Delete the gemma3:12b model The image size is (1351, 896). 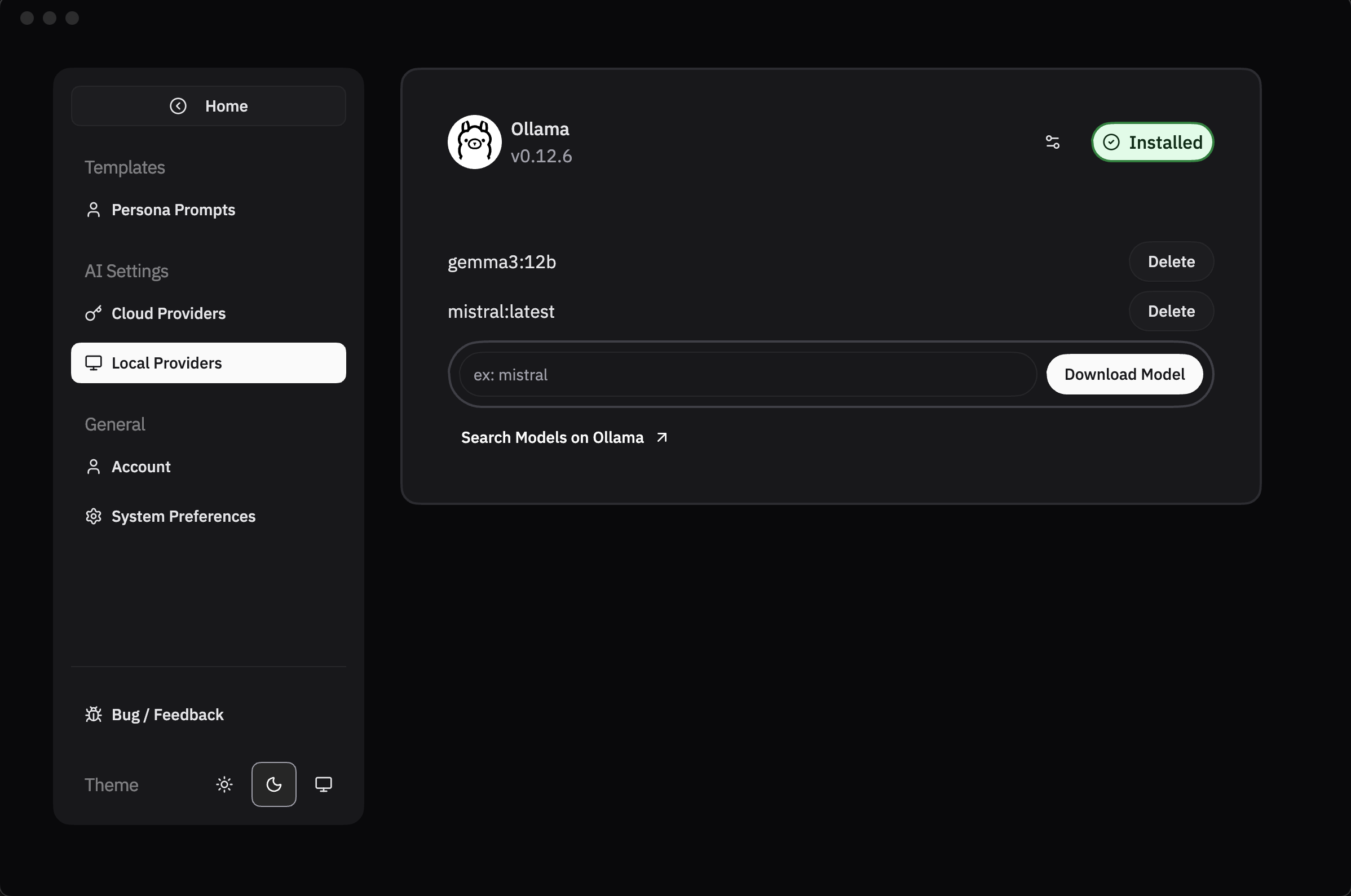click(1171, 261)
